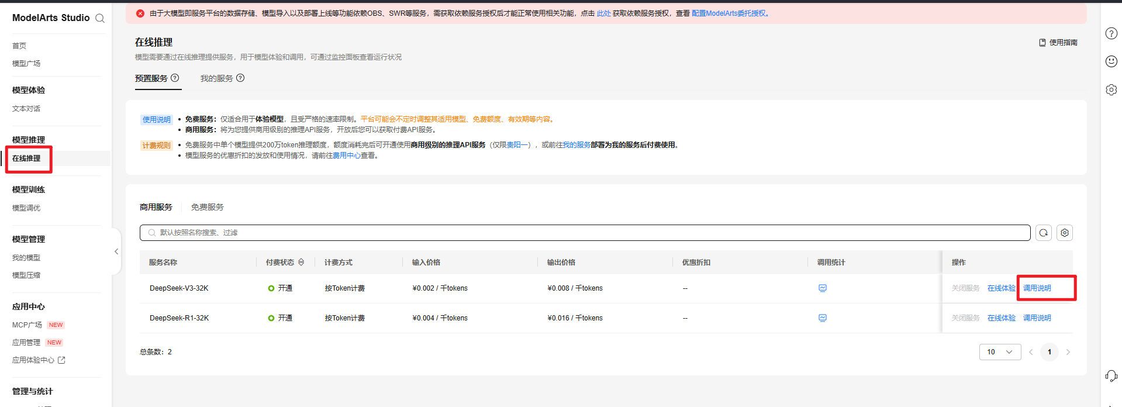Screen dimensions: 1122x407
Task: Open the help question-mark icon in right rail
Action: tap(1111, 33)
